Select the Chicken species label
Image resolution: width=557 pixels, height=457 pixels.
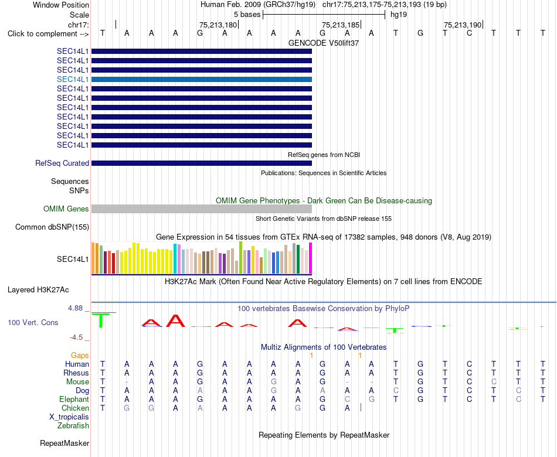75,408
